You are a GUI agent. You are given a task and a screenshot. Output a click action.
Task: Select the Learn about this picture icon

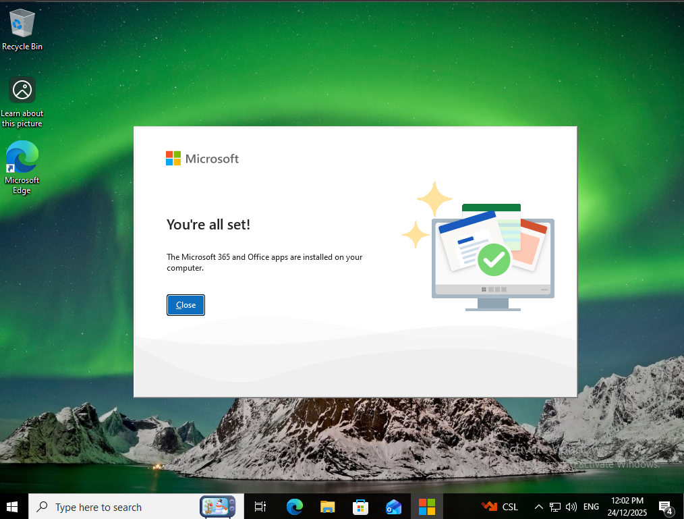tap(22, 103)
